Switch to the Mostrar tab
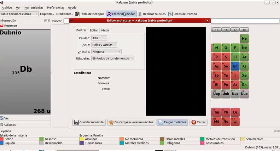This screenshot has height=151, width=280. pos(81,30)
